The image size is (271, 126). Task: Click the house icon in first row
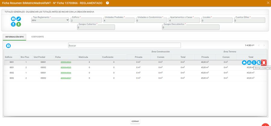tap(244, 63)
